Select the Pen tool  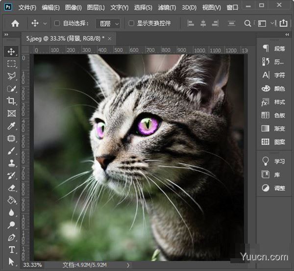point(11,237)
